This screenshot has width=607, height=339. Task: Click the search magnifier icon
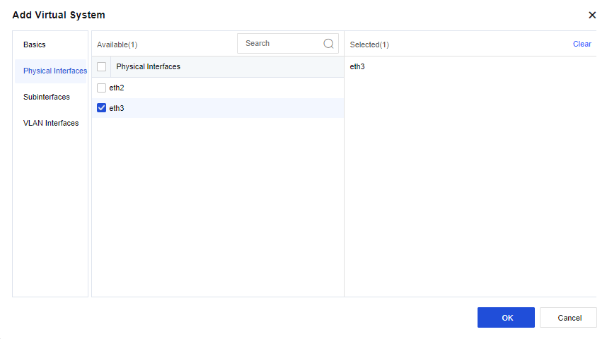(328, 43)
